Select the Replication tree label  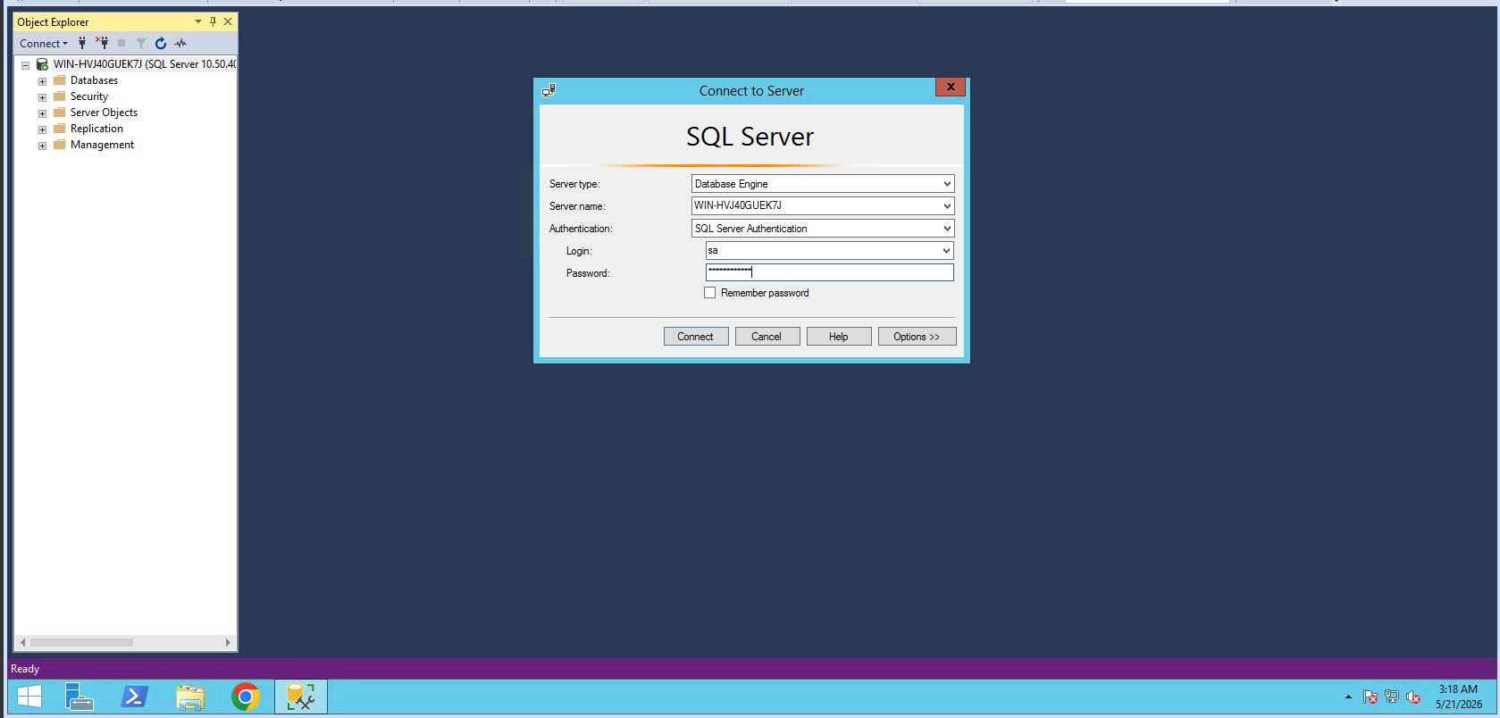click(96, 129)
